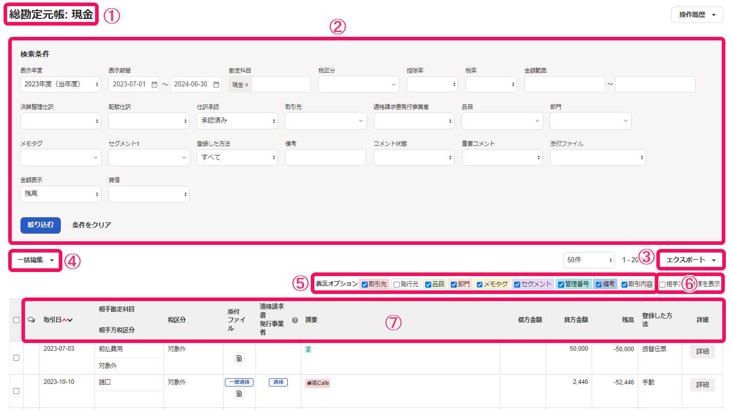Open the 仕訳承認 dropdown showing 承認済み
733x410 pixels.
237,121
